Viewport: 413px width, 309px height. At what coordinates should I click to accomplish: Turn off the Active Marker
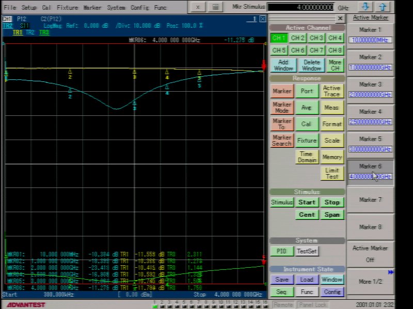[x=370, y=254]
